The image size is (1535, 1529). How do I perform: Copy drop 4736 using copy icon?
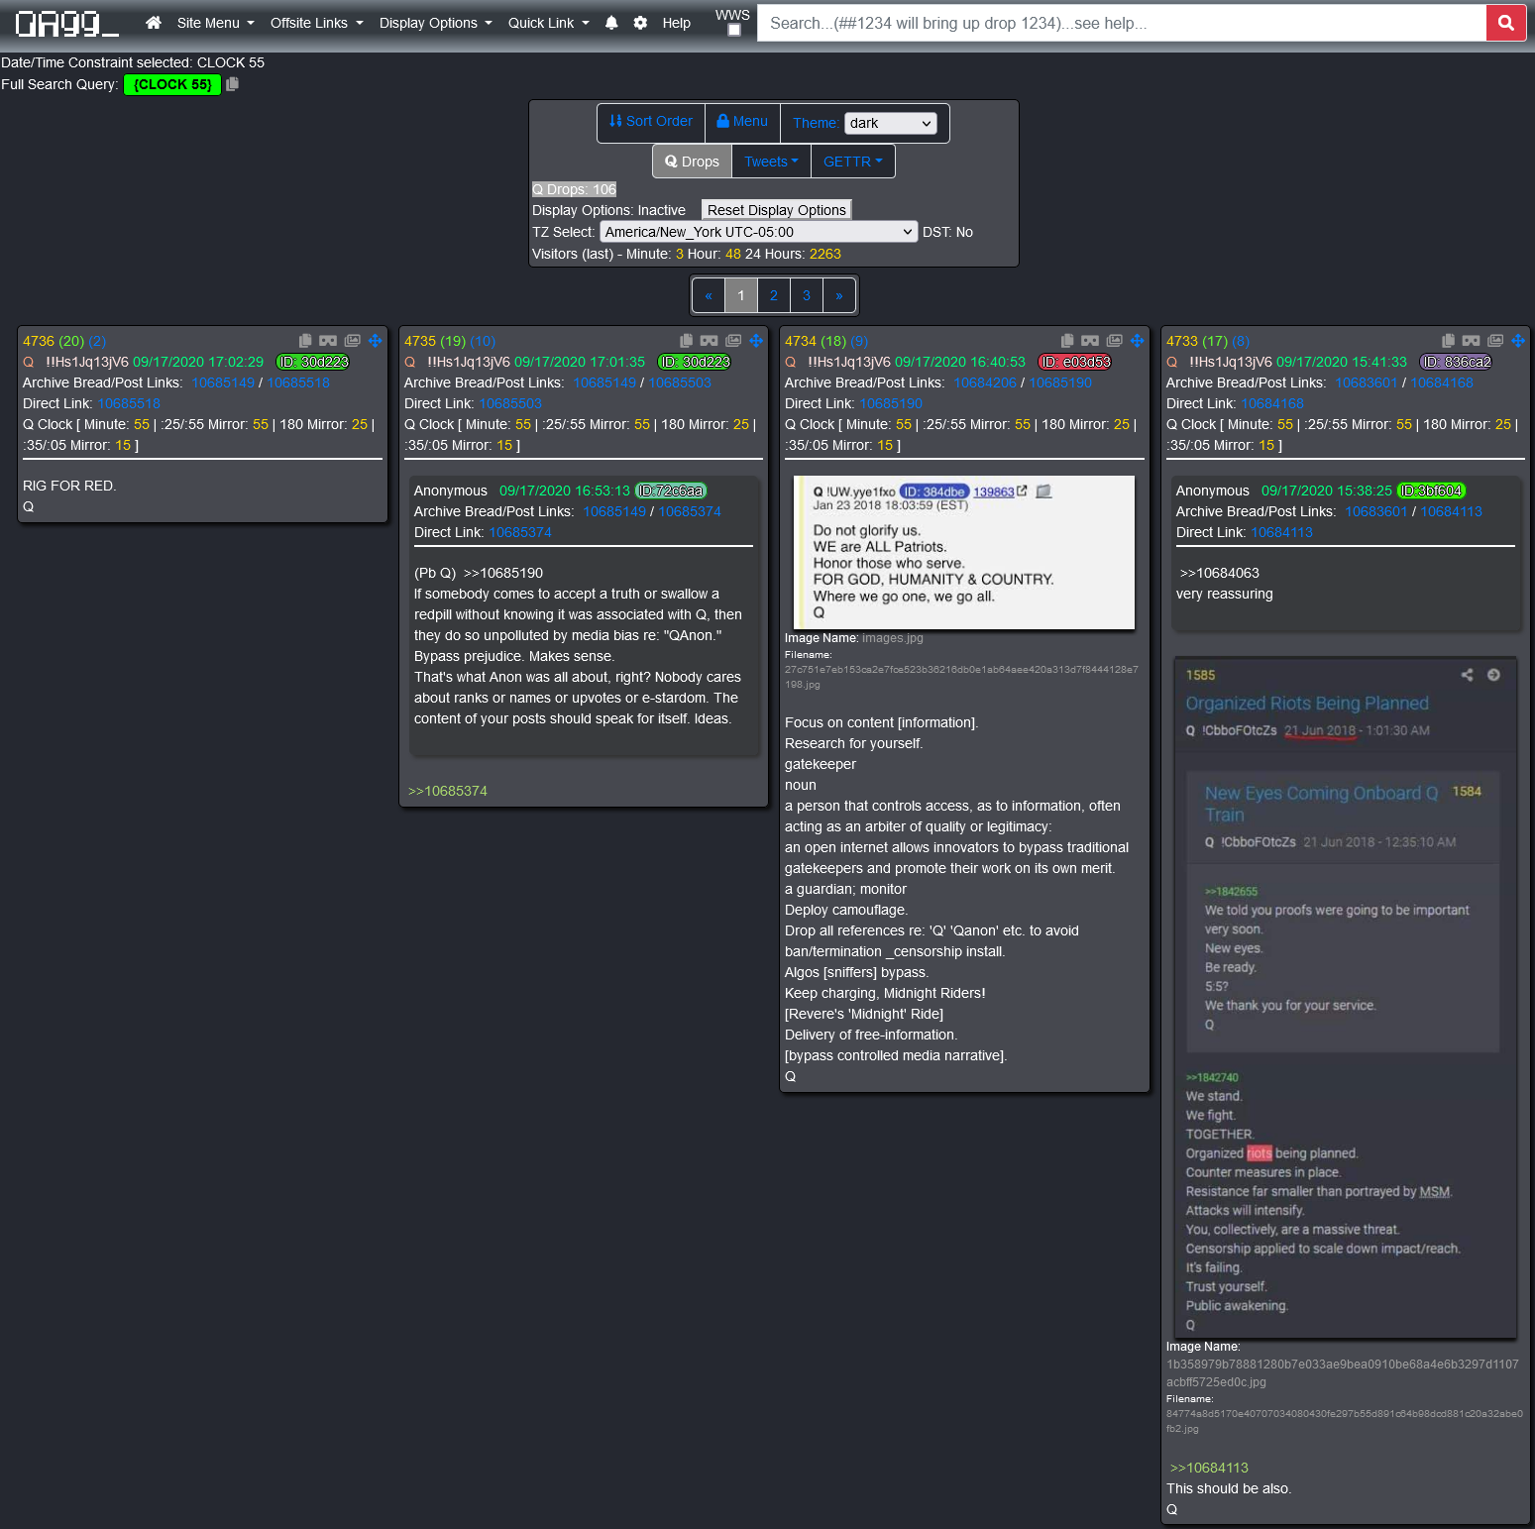(x=305, y=341)
